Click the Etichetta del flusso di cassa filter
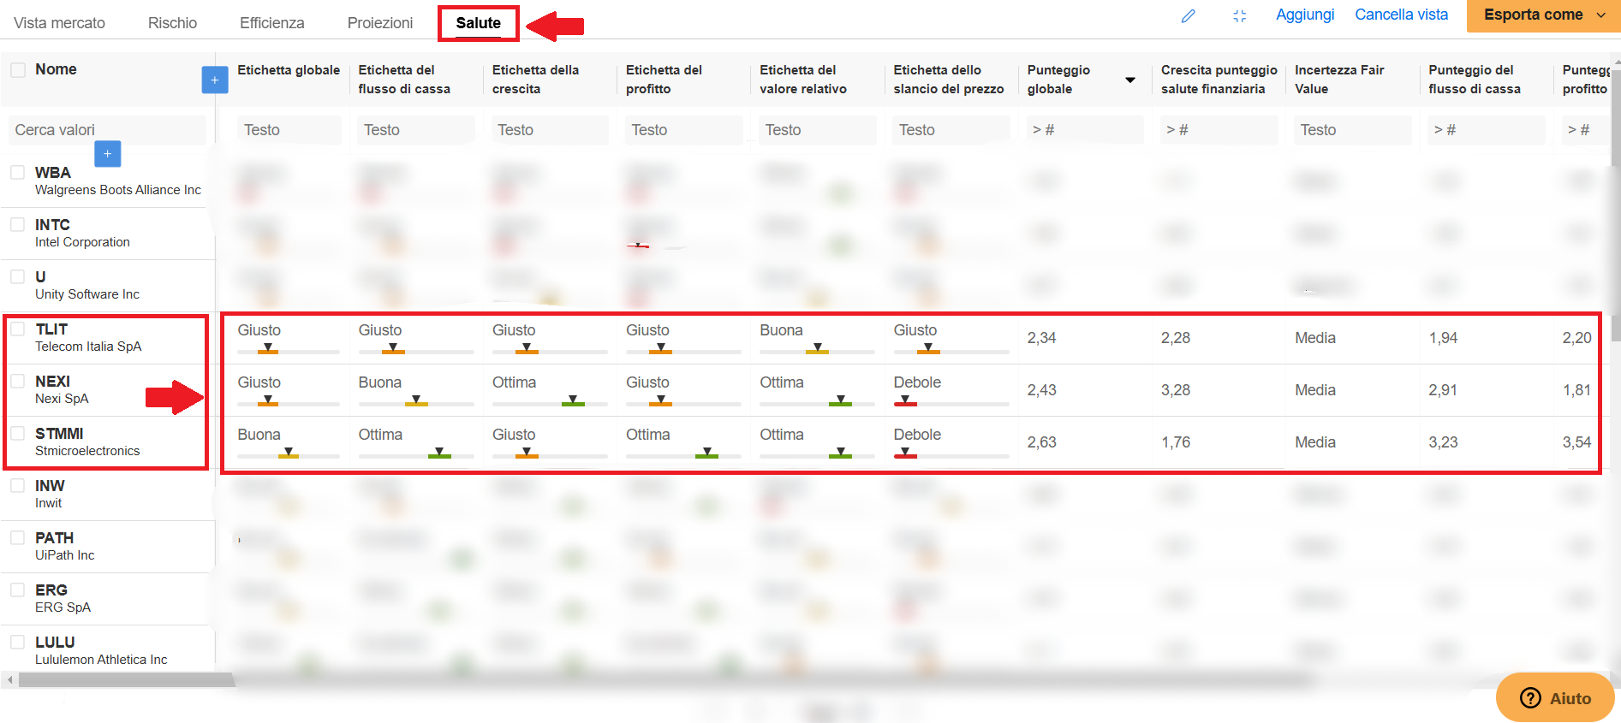 coord(415,130)
